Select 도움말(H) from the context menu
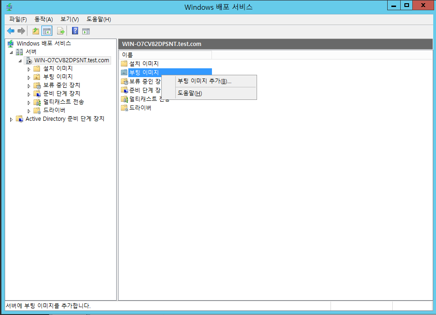 click(190, 93)
